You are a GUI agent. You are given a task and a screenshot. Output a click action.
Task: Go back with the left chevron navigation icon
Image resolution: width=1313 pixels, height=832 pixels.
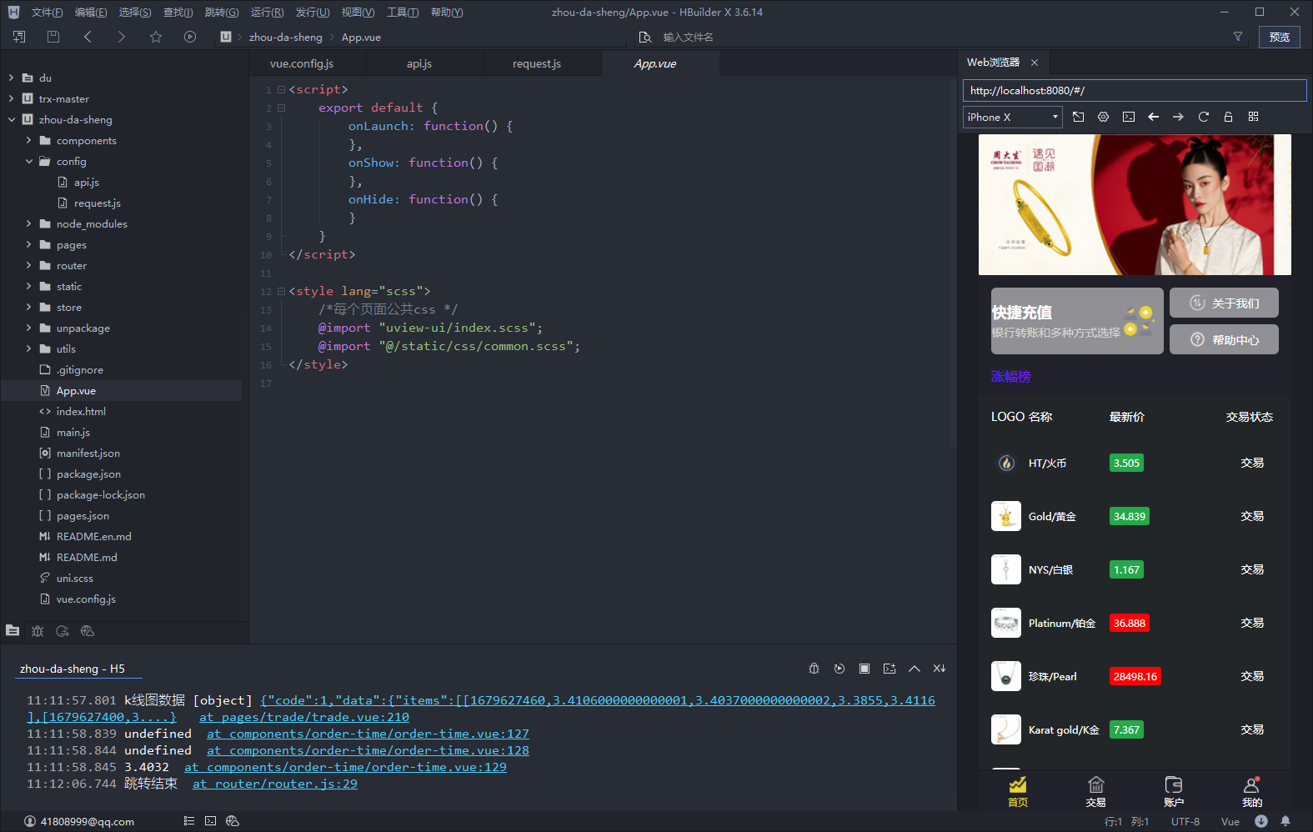click(88, 37)
